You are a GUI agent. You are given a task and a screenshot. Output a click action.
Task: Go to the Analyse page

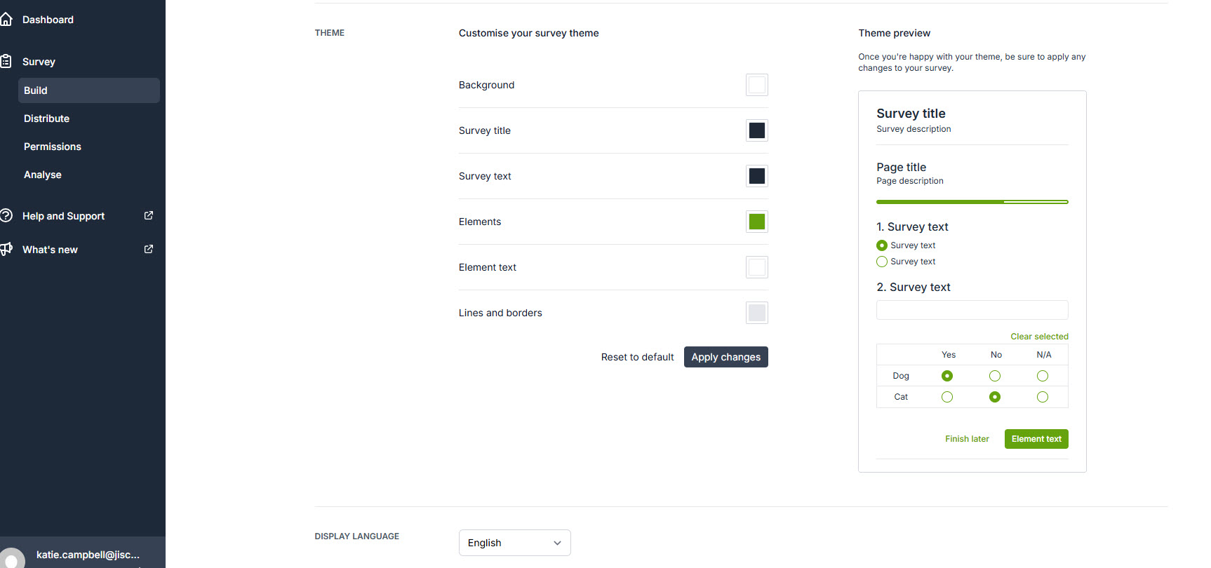(43, 175)
